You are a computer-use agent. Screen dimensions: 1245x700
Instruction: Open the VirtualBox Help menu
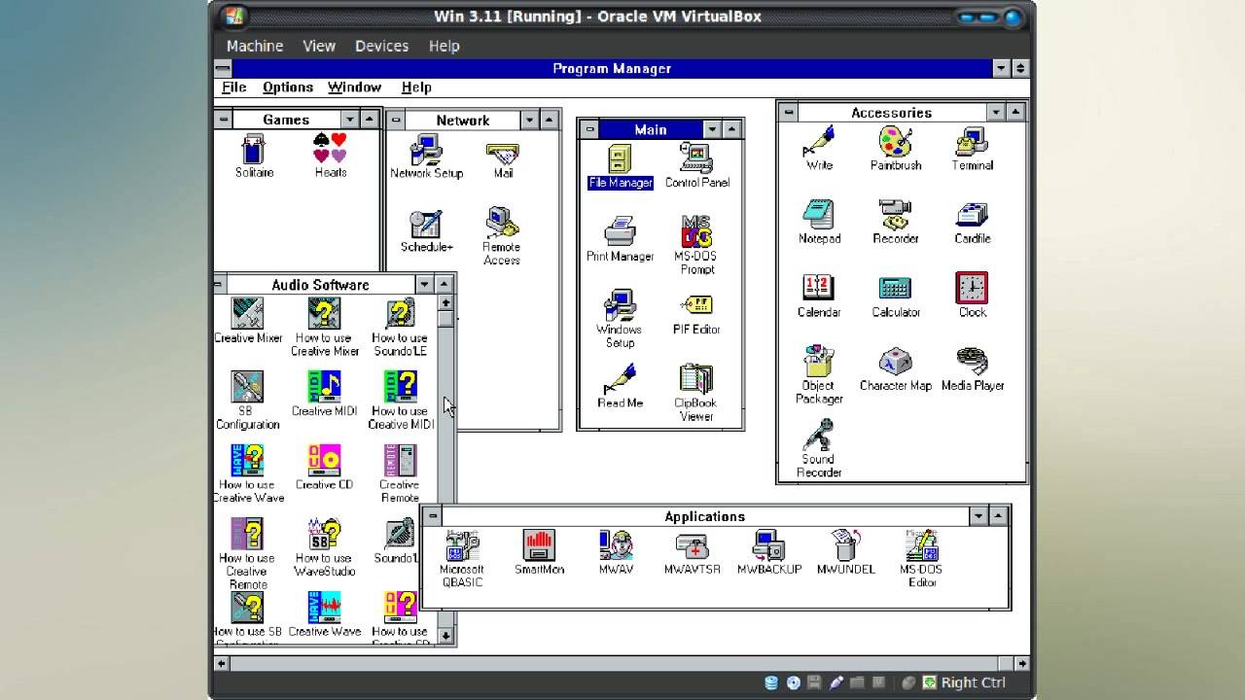(x=444, y=46)
